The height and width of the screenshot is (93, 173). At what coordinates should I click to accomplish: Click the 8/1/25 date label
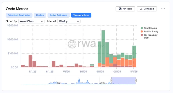[83, 72]
